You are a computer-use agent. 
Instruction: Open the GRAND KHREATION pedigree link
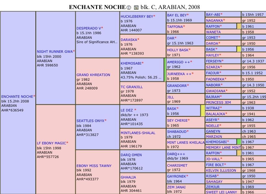(x=93, y=75)
